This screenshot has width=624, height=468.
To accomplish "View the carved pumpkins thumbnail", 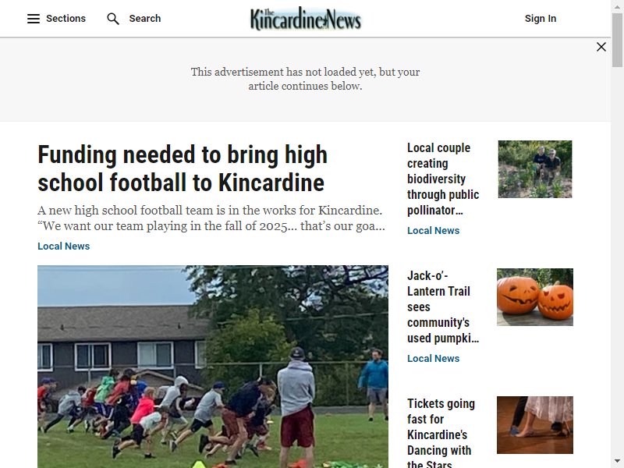I will (535, 297).
